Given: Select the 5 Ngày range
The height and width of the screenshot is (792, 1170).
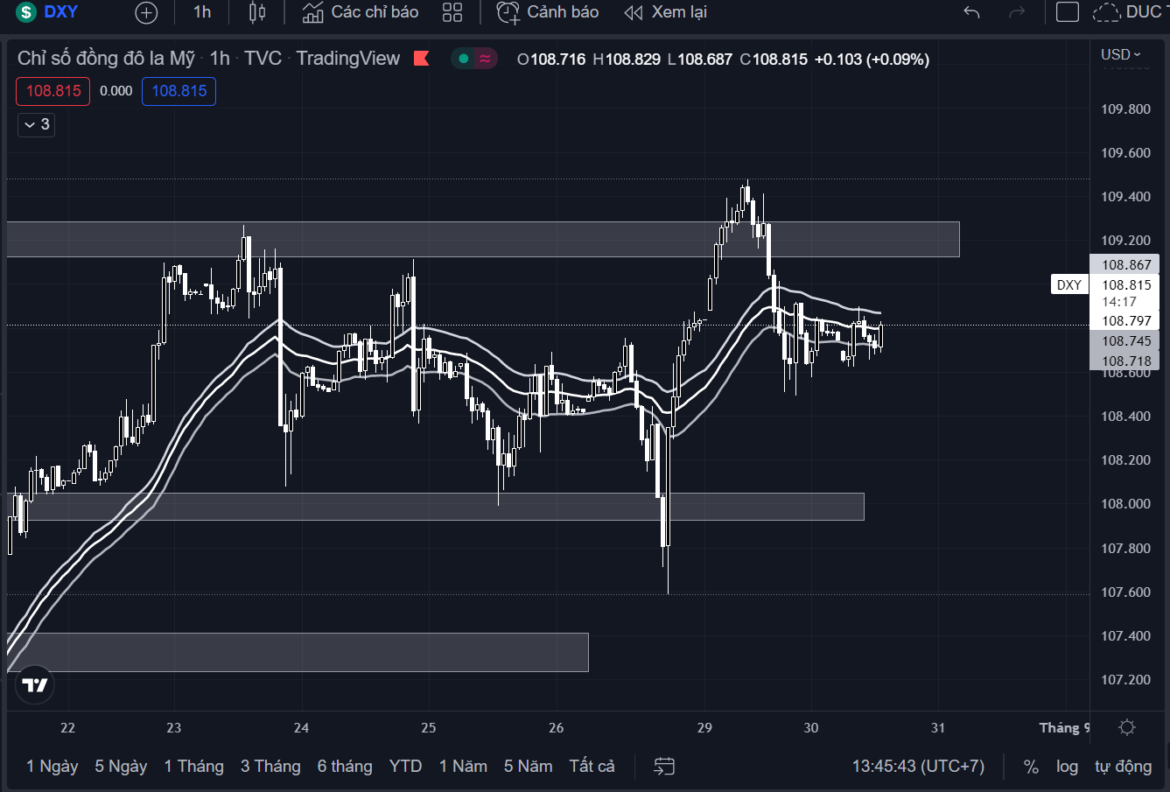Looking at the screenshot, I should point(121,767).
